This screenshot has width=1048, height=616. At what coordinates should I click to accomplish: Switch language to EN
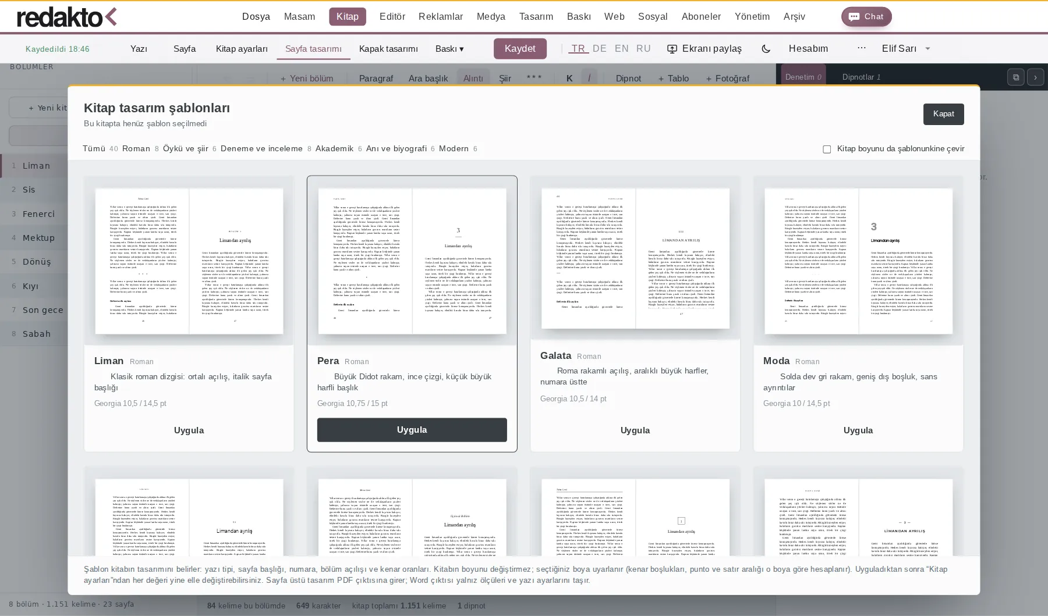click(x=622, y=49)
